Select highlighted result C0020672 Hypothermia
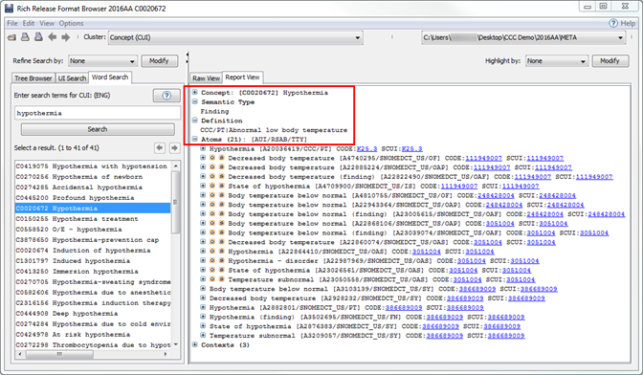The width and height of the screenshot is (643, 375). point(93,209)
